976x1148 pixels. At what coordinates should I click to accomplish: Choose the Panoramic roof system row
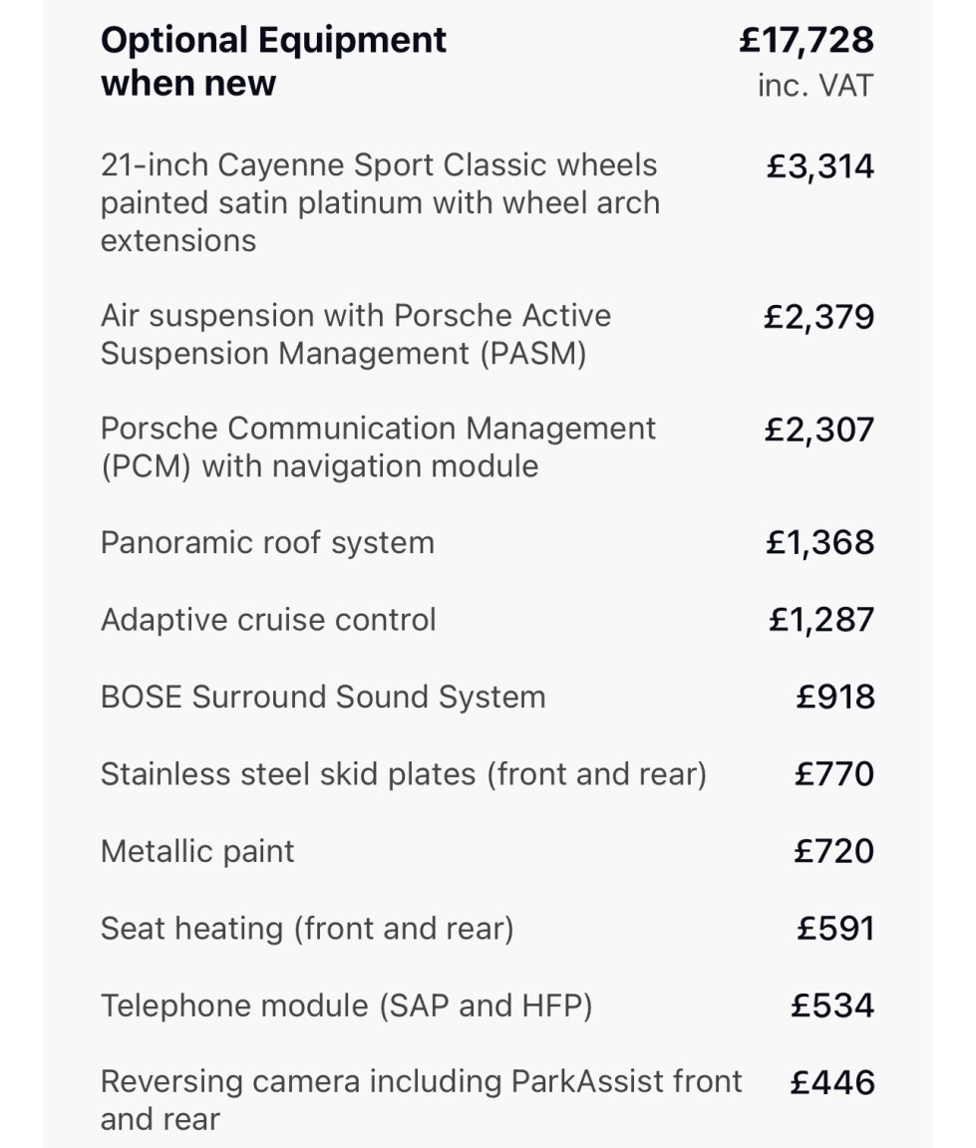(x=267, y=543)
